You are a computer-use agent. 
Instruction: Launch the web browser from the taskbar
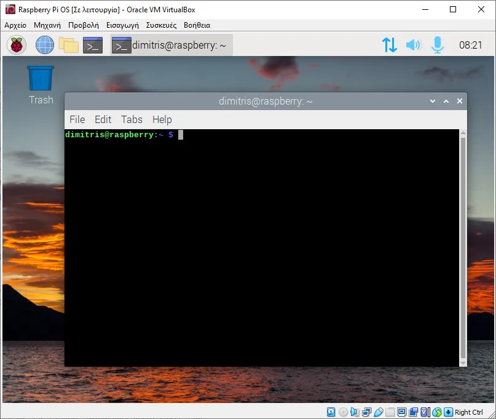click(44, 44)
